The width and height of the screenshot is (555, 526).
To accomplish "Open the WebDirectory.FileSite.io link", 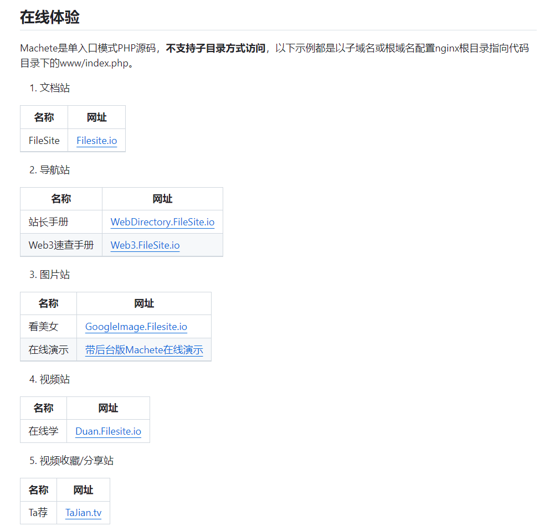I will (162, 222).
